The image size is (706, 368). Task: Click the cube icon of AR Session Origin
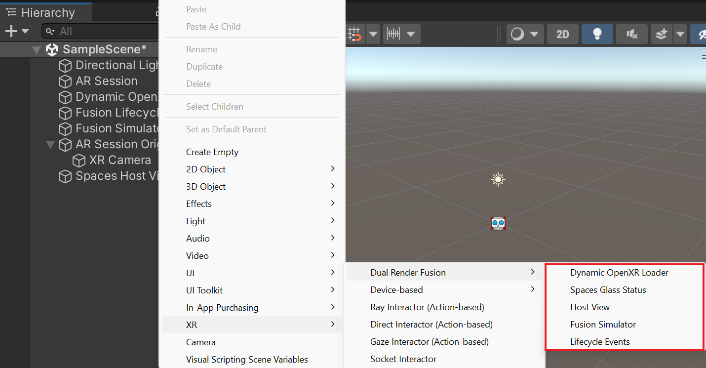(x=65, y=145)
